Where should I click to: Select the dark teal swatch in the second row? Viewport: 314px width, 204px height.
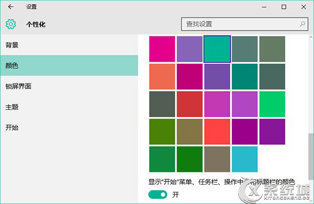(x=245, y=77)
